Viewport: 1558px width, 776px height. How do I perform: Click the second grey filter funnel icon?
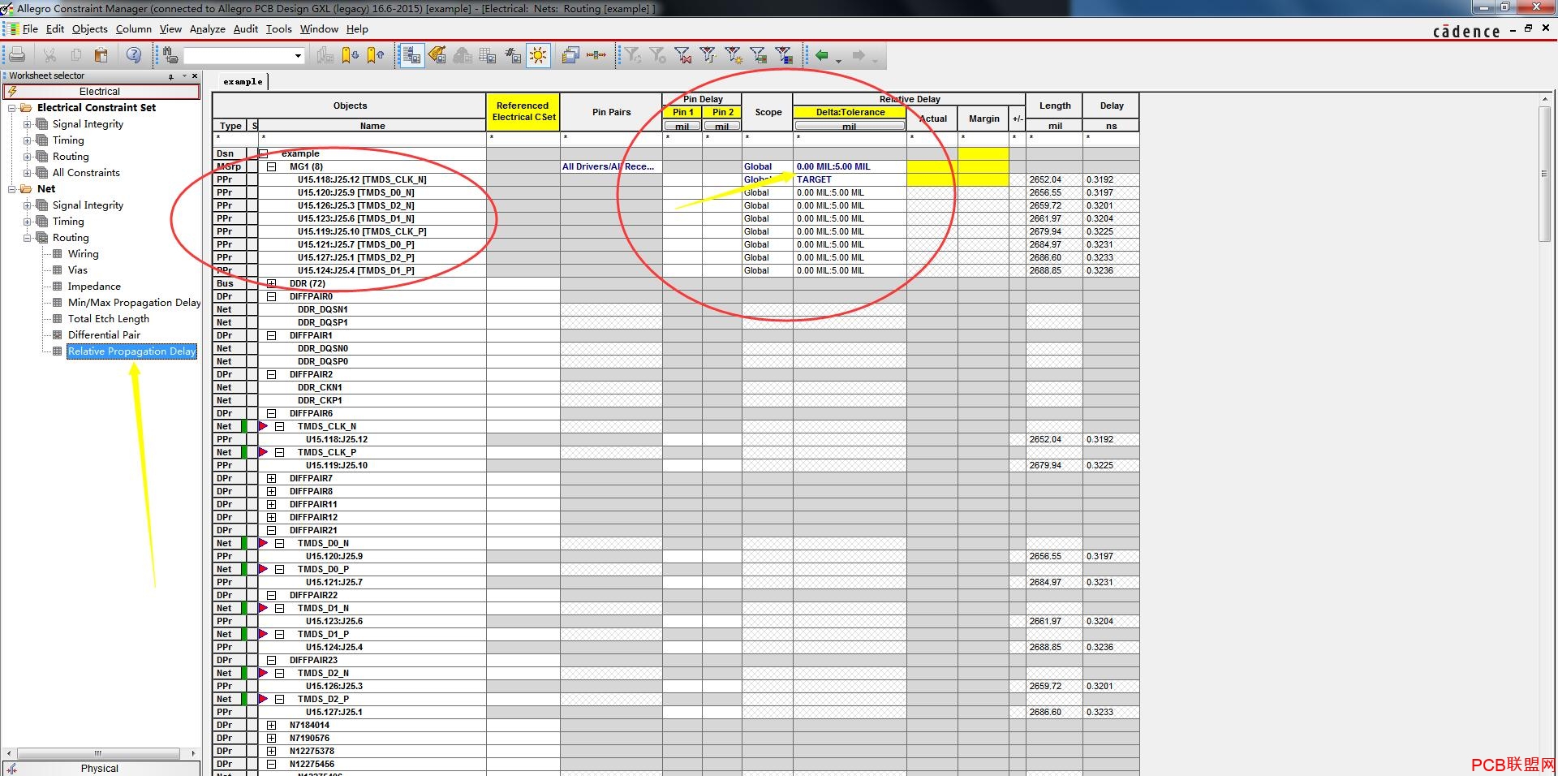tap(658, 55)
